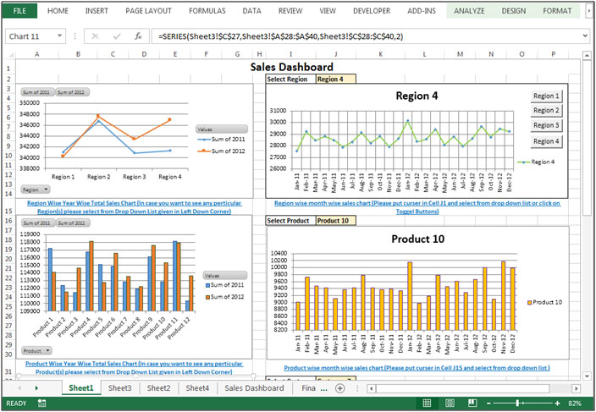Image resolution: width=596 pixels, height=412 pixels.
Task: Click the Region 3 toggle button
Action: 546,125
